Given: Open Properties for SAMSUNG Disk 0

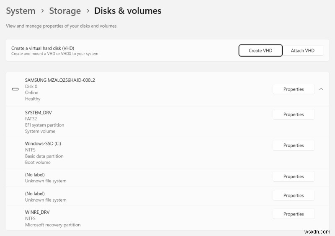Looking at the screenshot, I should pyautogui.click(x=294, y=89).
